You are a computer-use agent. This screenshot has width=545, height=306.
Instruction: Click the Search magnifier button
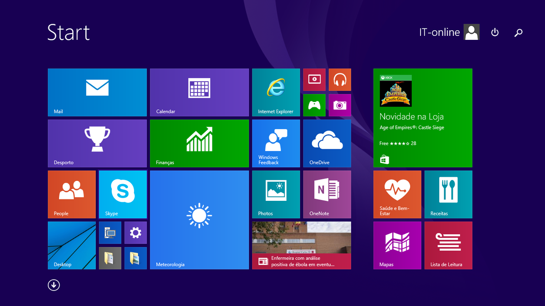click(x=518, y=33)
